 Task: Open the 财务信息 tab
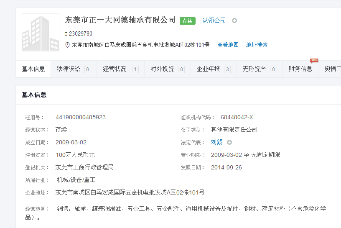300,69
